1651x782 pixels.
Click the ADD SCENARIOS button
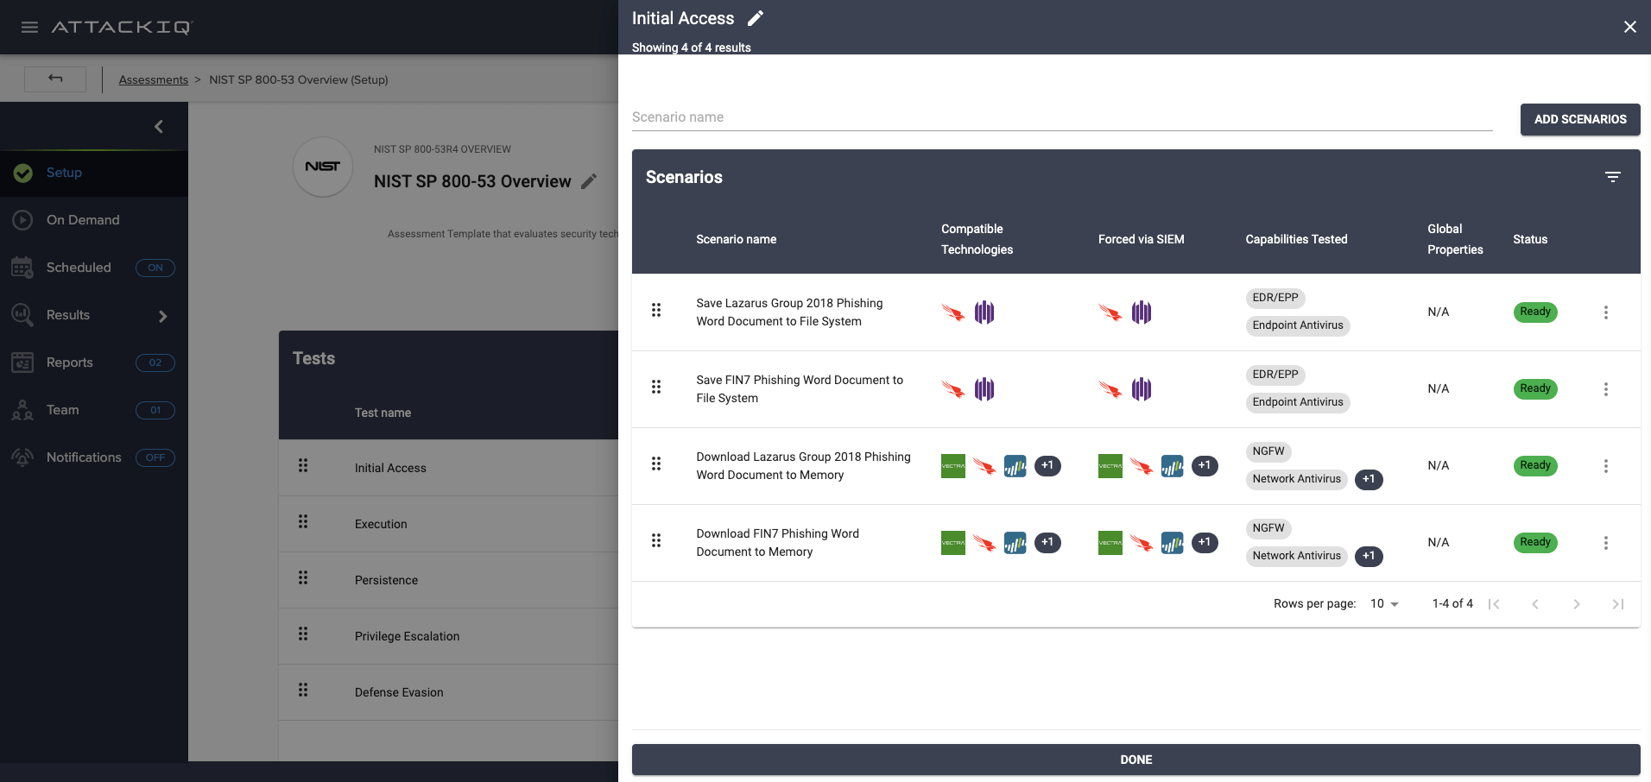click(x=1579, y=120)
